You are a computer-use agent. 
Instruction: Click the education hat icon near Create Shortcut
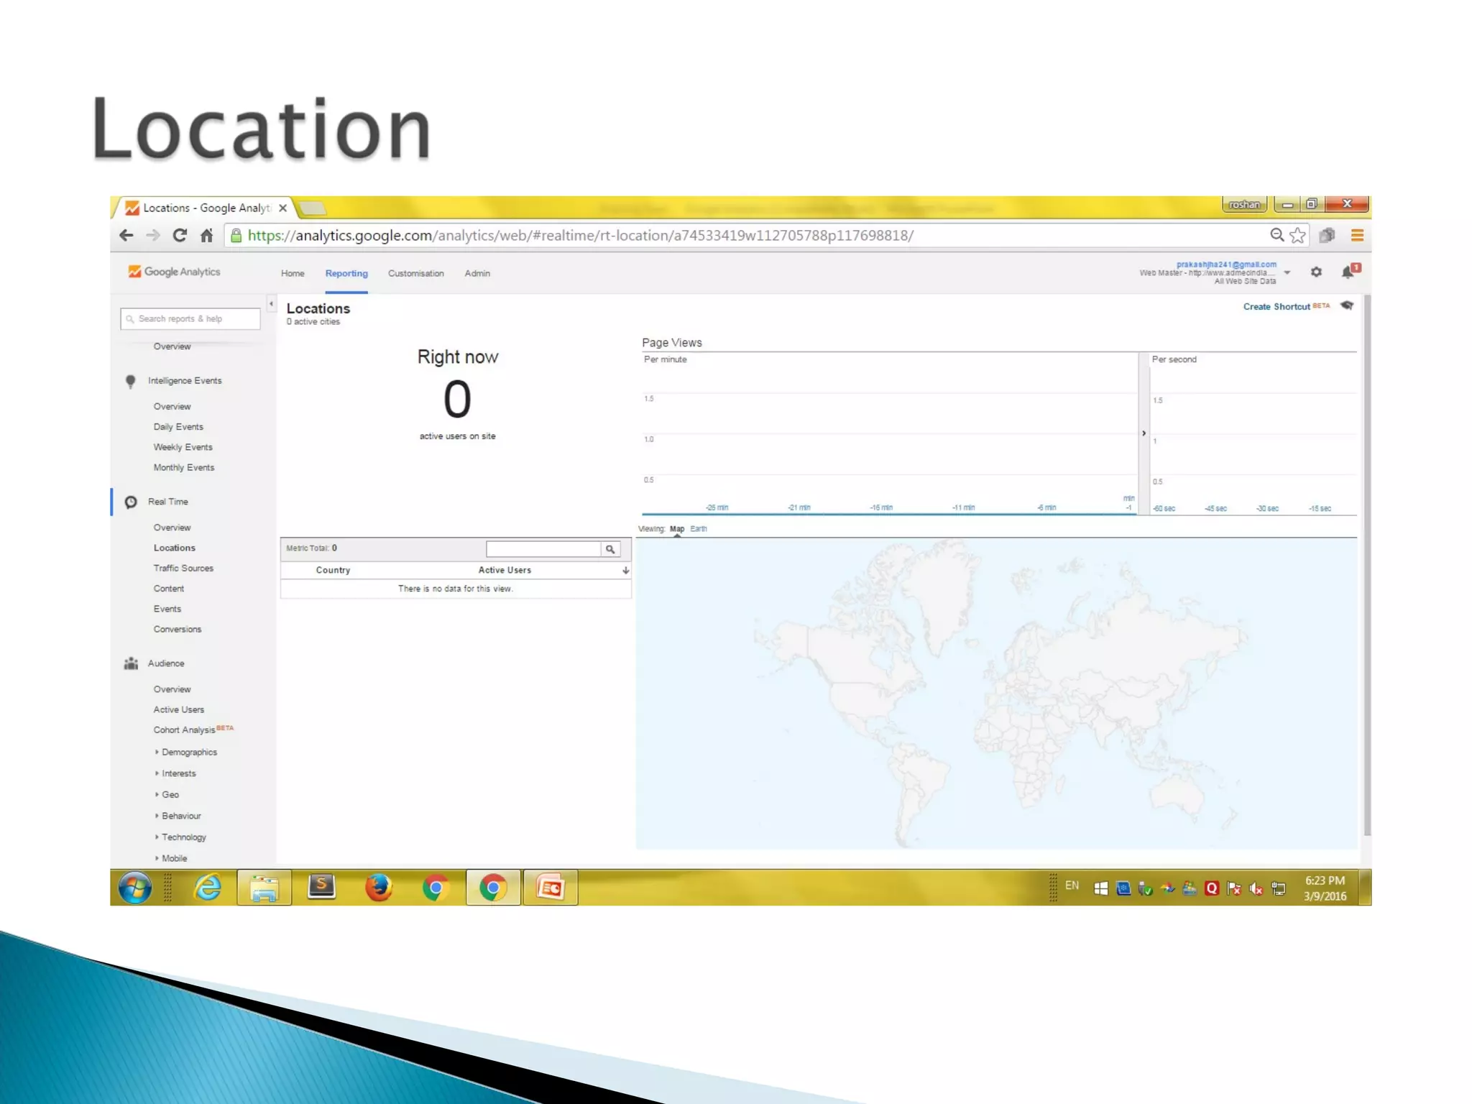tap(1348, 306)
